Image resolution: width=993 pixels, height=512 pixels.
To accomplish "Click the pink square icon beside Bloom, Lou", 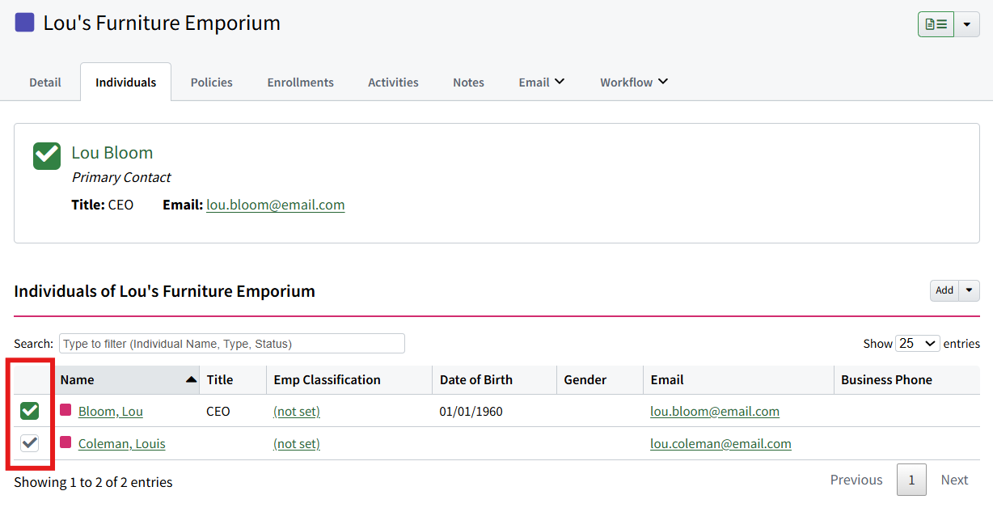I will pos(65,410).
